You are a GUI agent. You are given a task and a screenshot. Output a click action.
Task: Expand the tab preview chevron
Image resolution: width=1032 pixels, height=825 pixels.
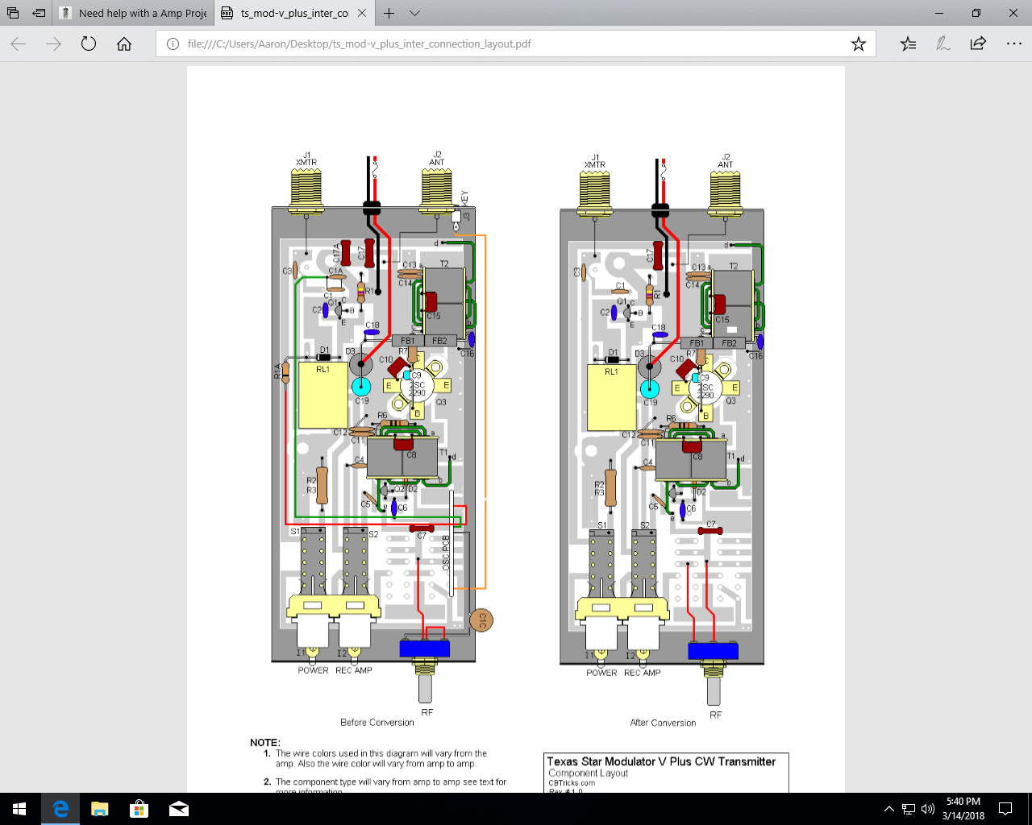414,13
